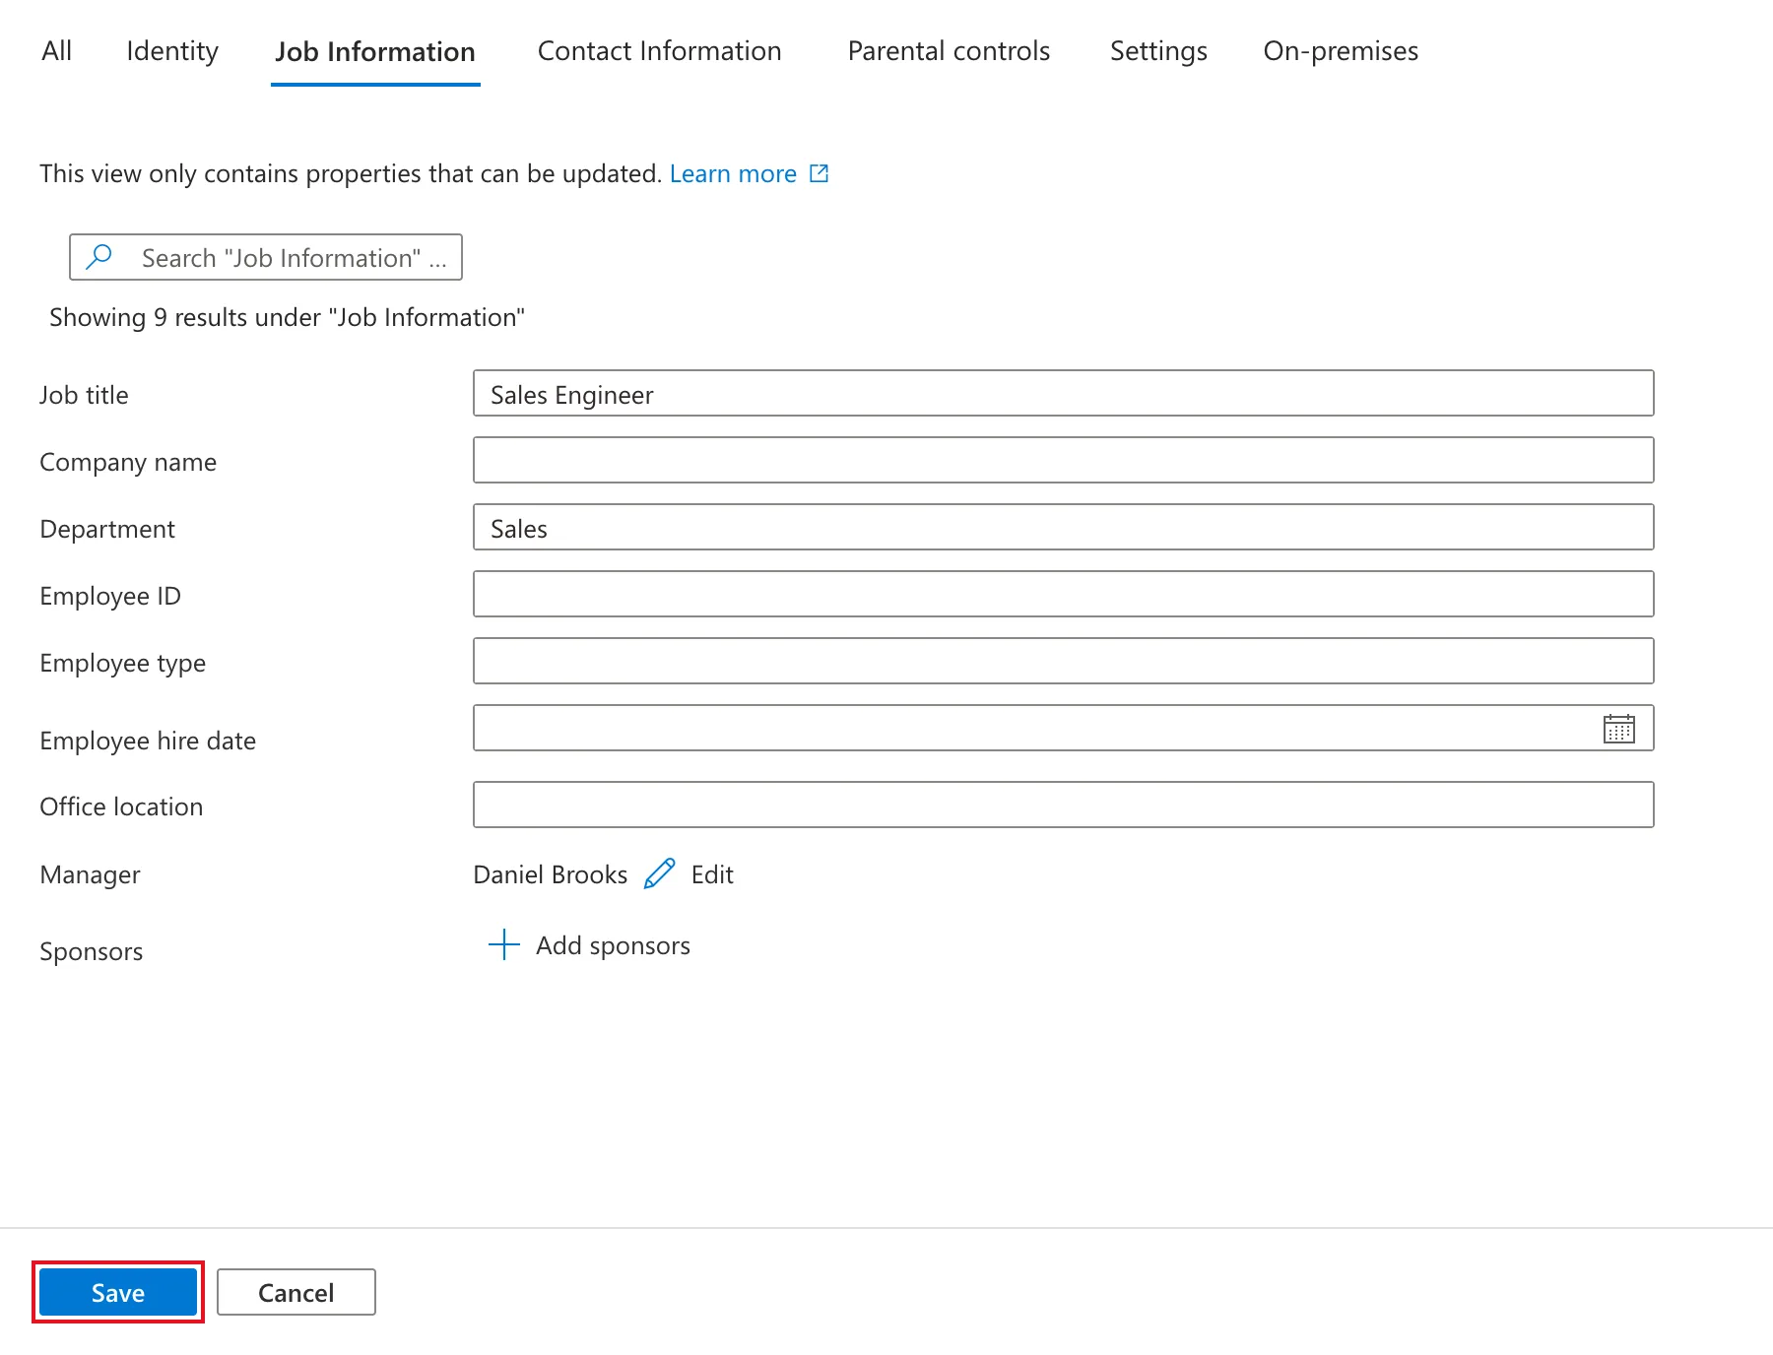
Task: Click into the Company name field
Action: (x=1064, y=460)
